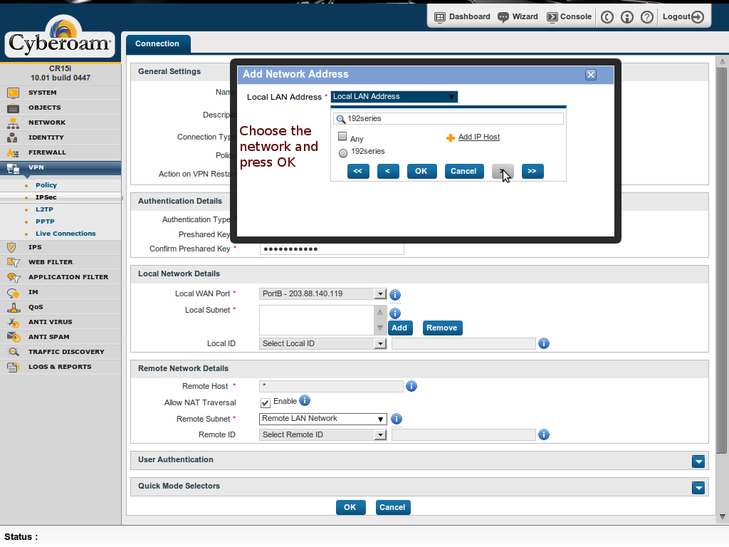Screen dimensions: 729x547
Task: Open the IPSec submenu item
Action: click(x=46, y=197)
